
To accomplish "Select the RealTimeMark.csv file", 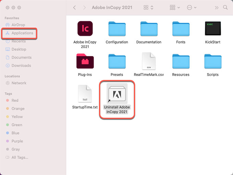I will pos(149,61).
